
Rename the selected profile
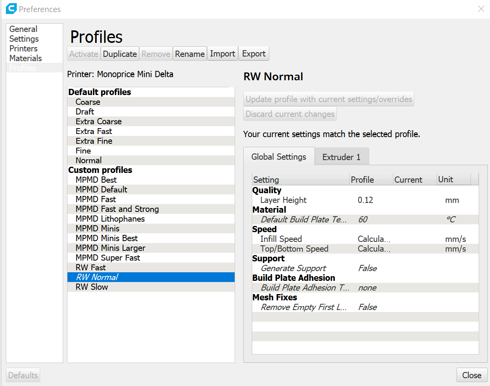[x=190, y=54]
